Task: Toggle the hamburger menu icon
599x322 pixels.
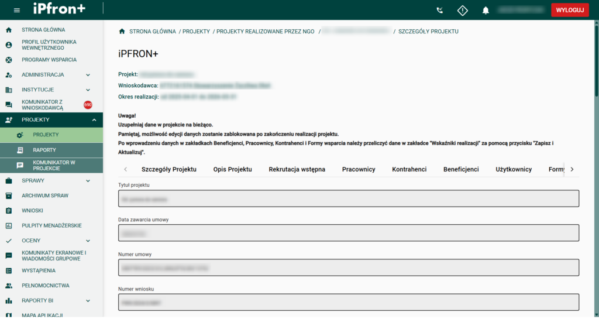Action: click(x=16, y=11)
